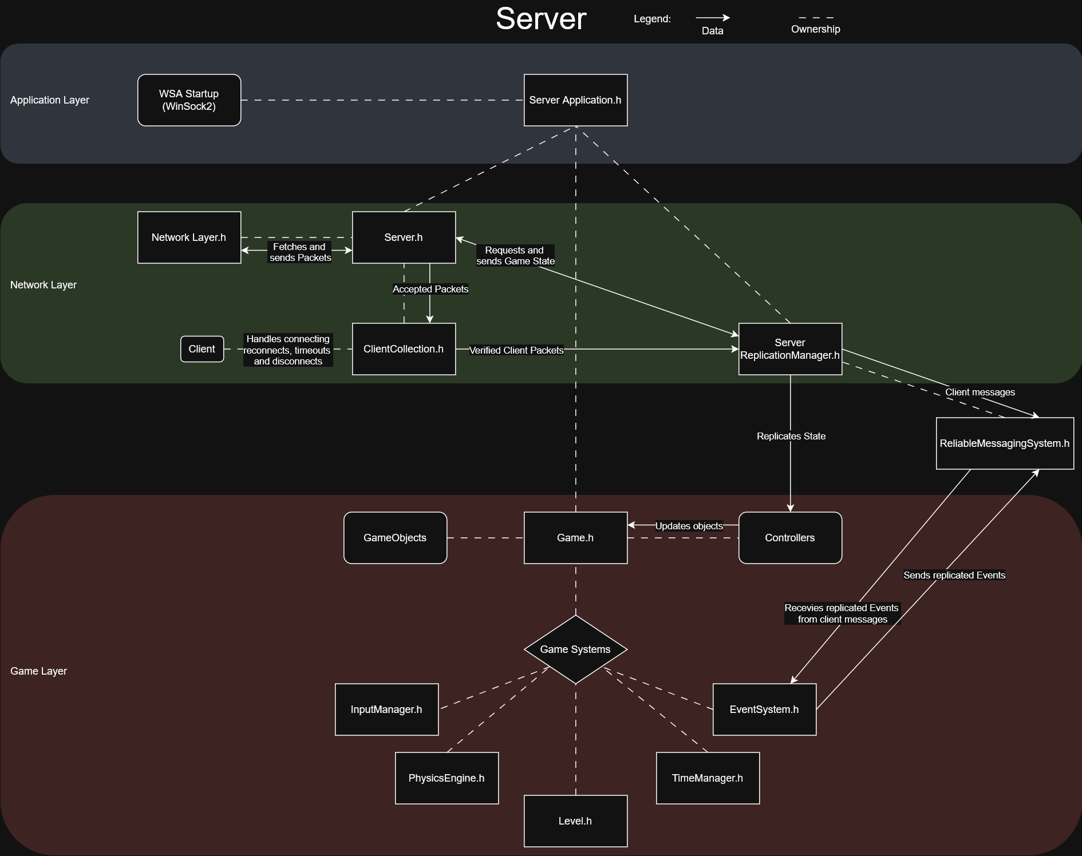Click the 'Application Layer' title text
The height and width of the screenshot is (856, 1082).
(50, 100)
